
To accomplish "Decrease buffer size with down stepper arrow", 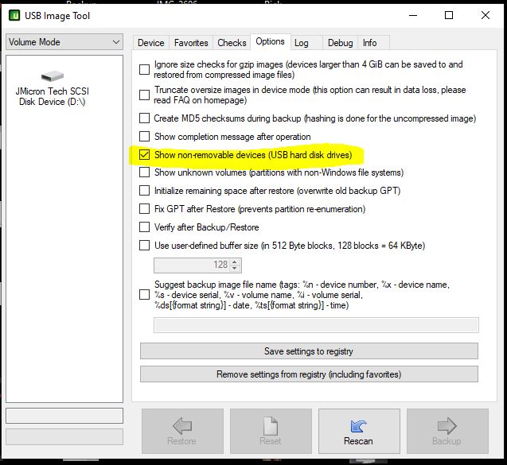I will tap(235, 269).
